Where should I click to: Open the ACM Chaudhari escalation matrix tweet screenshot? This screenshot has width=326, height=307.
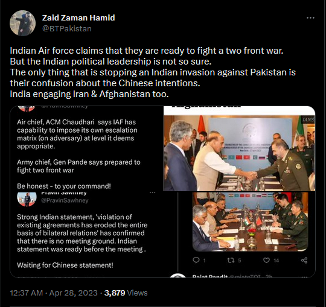87,149
